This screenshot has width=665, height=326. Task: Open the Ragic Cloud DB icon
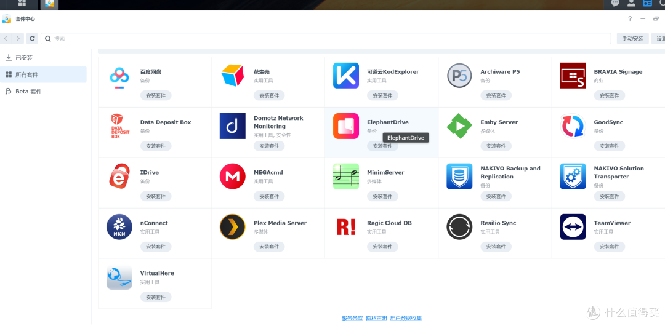coord(346,227)
